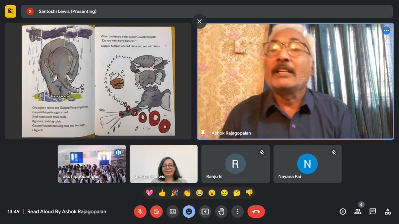Send clapping hands reaction

tap(187, 193)
